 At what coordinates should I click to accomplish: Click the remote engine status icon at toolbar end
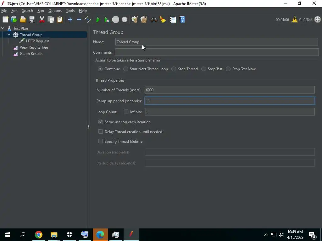point(318,19)
